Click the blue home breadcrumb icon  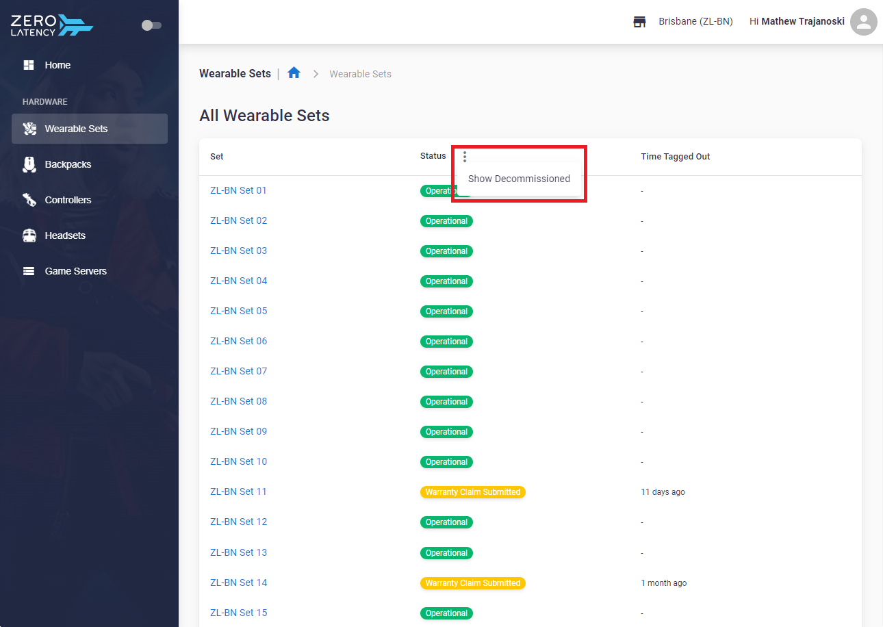point(294,73)
